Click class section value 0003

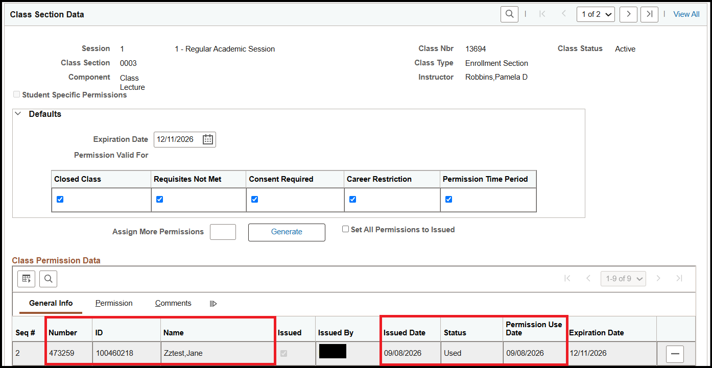coord(128,63)
